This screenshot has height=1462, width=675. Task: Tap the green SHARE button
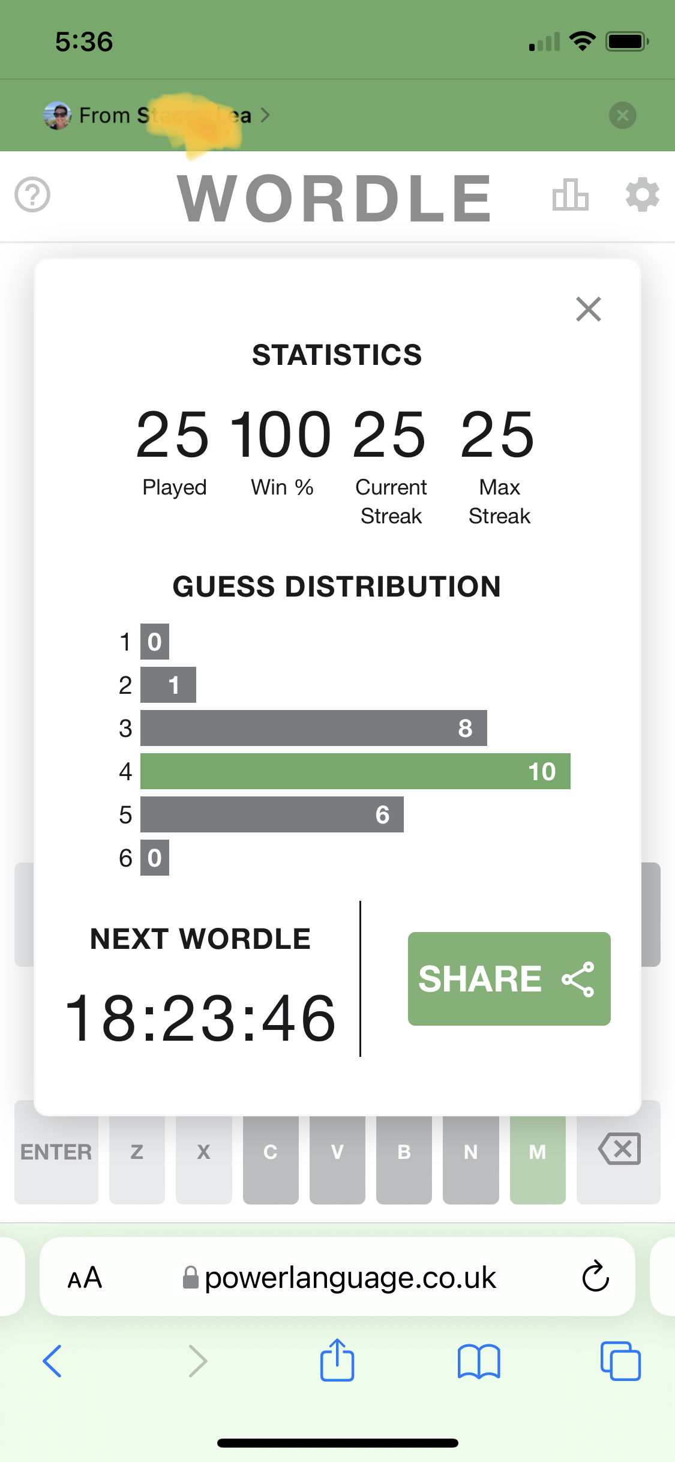[x=509, y=979]
